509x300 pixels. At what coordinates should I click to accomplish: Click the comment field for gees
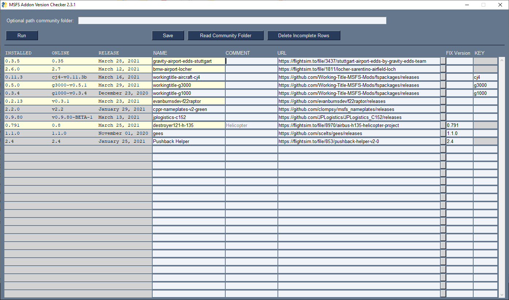[x=251, y=133]
